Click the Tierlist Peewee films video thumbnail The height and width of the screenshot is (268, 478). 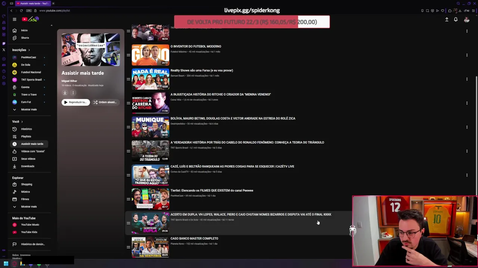point(150,199)
